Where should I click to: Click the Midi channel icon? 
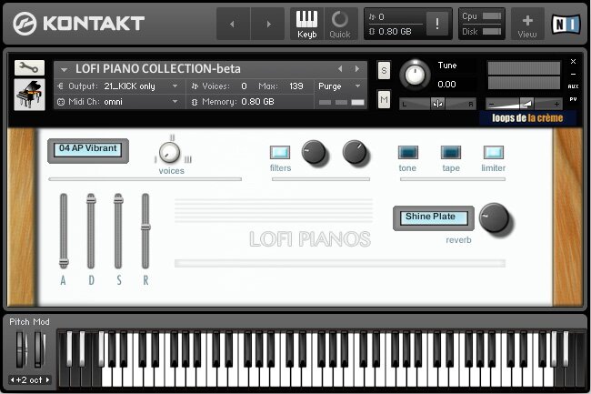60,102
